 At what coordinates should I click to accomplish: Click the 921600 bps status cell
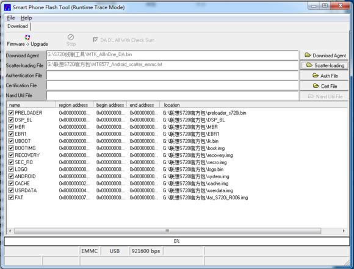(146, 251)
